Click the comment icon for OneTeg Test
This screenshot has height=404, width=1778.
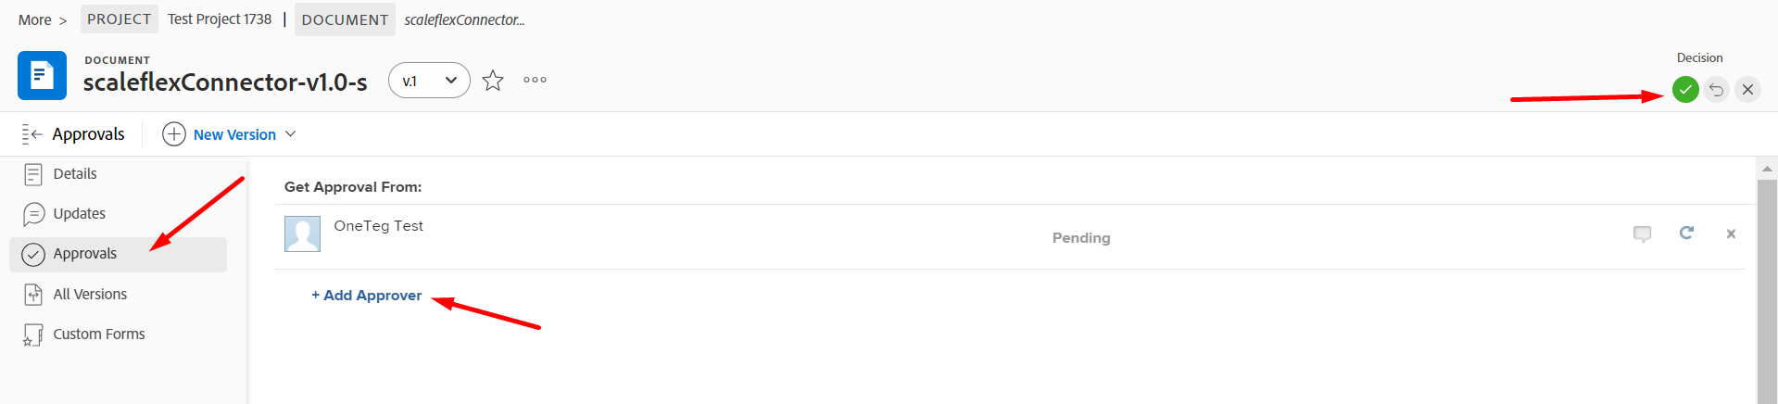tap(1642, 234)
